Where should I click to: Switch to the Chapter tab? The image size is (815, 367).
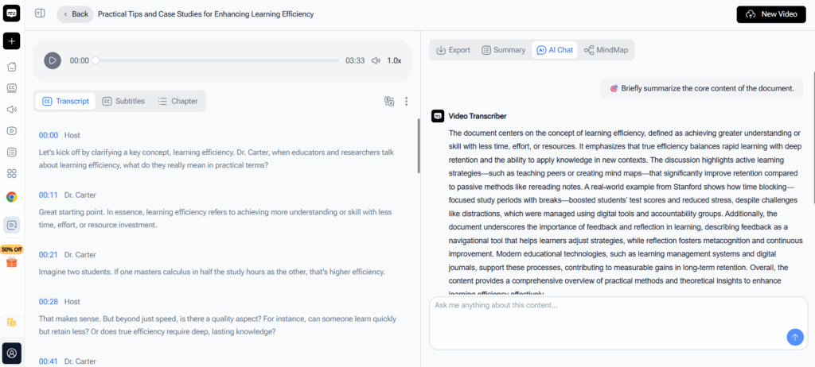pos(177,101)
